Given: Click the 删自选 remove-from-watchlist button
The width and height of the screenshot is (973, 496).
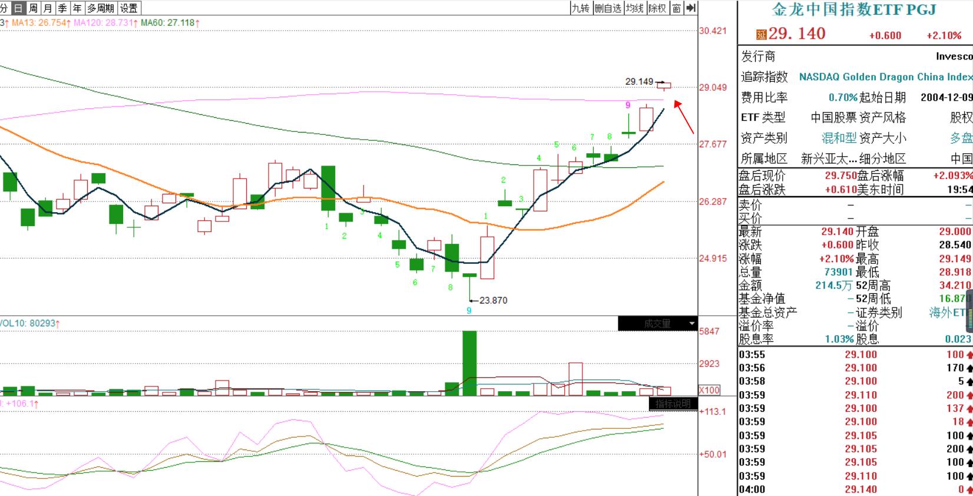Looking at the screenshot, I should (x=608, y=8).
